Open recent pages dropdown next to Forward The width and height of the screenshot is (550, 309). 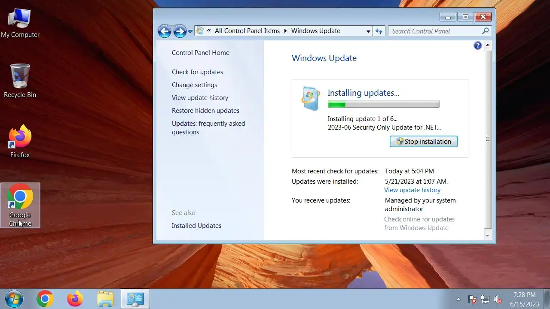point(190,31)
